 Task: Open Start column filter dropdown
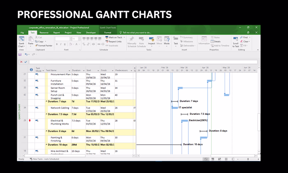point(98,71)
